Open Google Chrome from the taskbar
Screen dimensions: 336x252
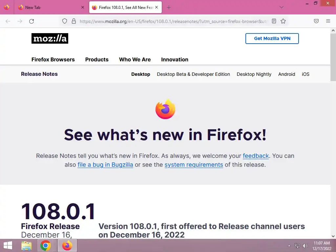[45, 245]
